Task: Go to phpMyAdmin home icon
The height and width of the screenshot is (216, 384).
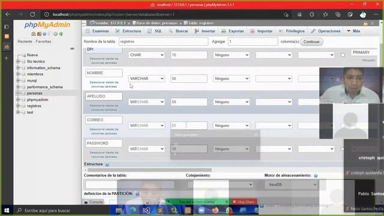Action: [x=34, y=34]
